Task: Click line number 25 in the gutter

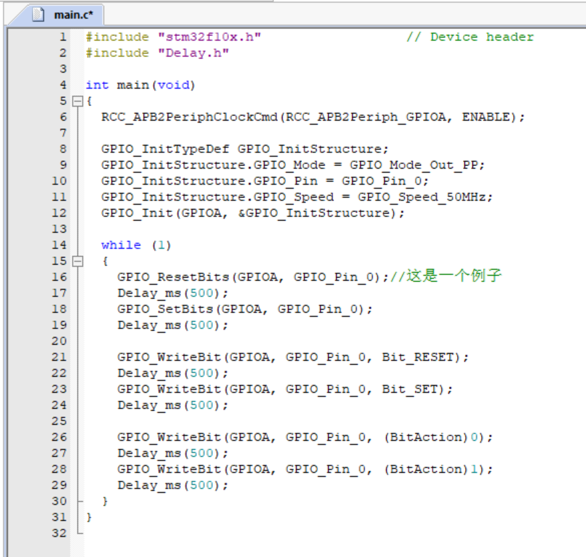Action: pyautogui.click(x=59, y=421)
